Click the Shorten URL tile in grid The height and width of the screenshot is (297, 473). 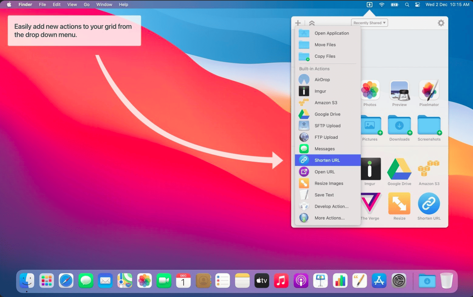tap(429, 204)
